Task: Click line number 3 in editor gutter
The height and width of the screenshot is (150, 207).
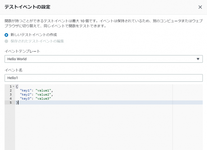Action: 11,95
